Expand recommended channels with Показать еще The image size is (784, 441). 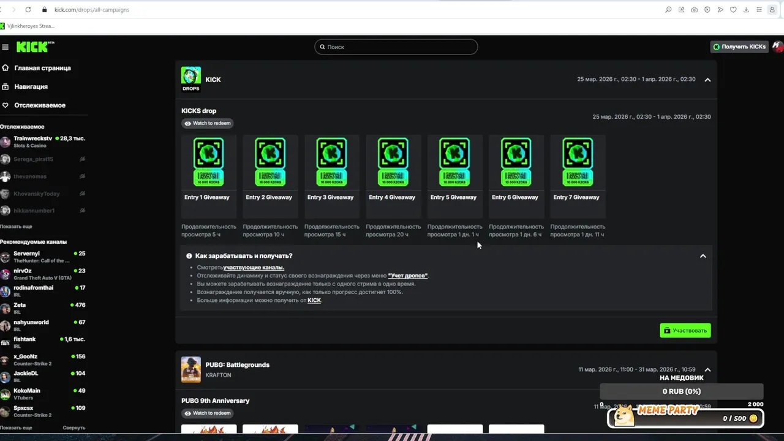(16, 428)
